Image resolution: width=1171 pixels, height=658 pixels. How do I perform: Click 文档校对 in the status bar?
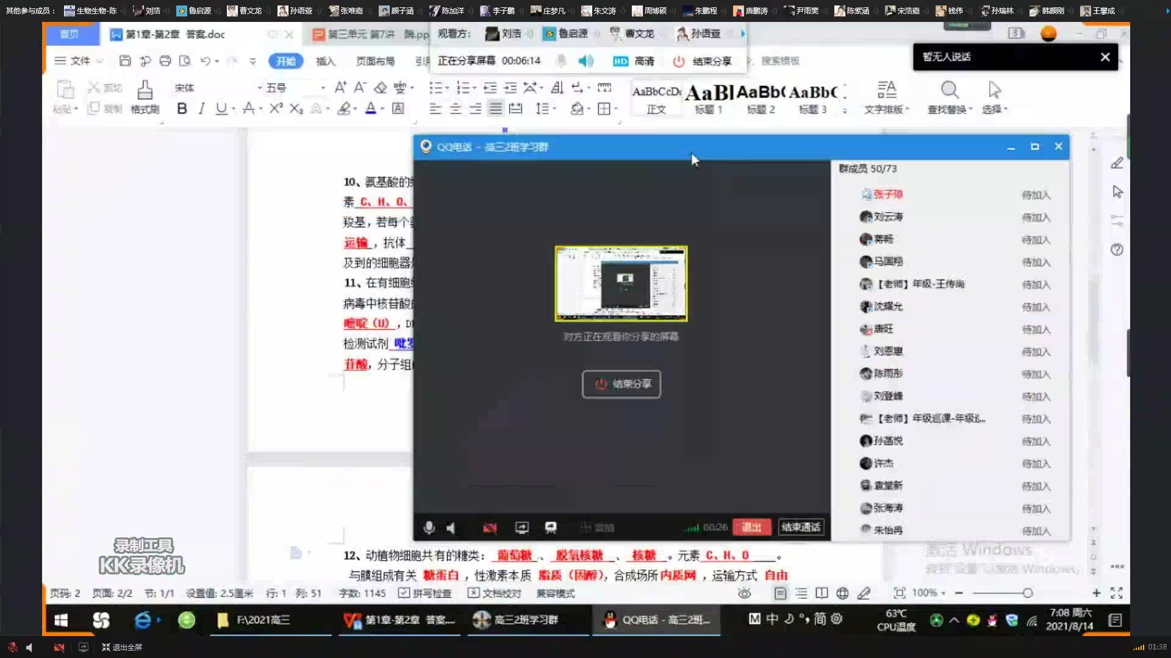tap(494, 593)
